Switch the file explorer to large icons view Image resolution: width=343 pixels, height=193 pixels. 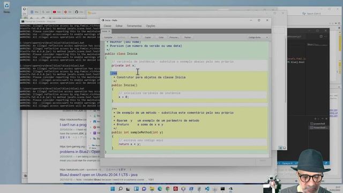click(x=285, y=148)
